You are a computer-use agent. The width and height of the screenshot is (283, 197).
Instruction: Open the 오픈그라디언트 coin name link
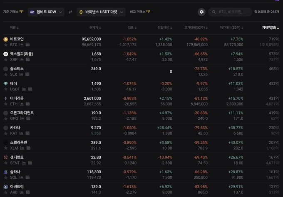click(22, 113)
